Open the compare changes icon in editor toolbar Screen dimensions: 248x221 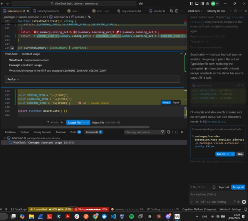point(171,11)
